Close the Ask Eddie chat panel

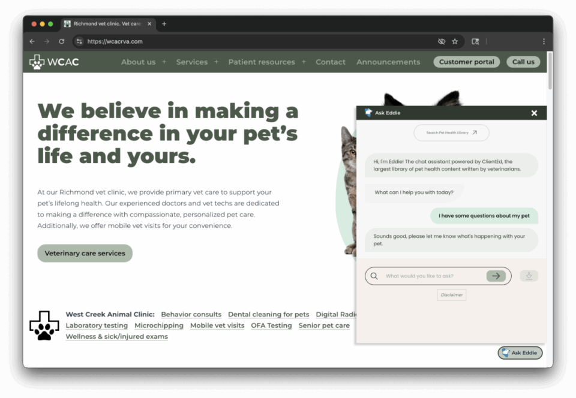point(534,113)
